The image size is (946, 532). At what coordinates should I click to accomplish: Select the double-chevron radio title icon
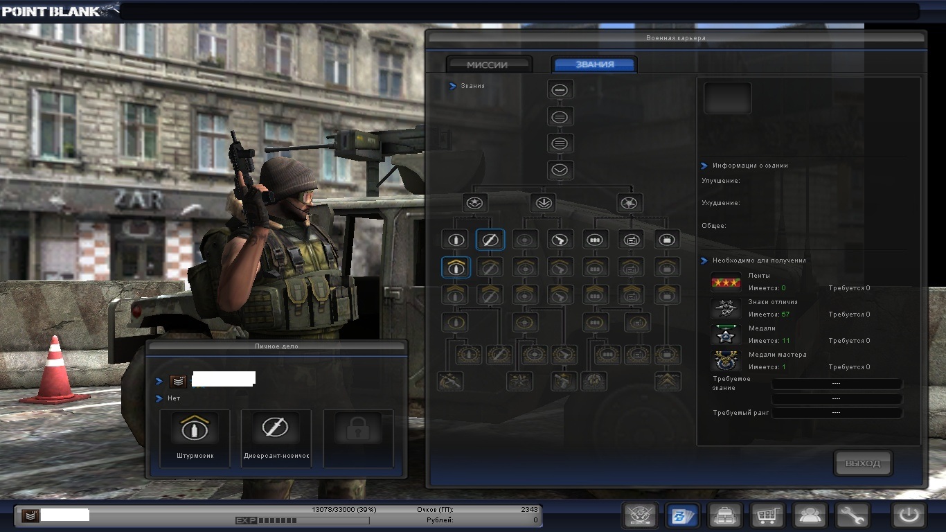(x=632, y=294)
